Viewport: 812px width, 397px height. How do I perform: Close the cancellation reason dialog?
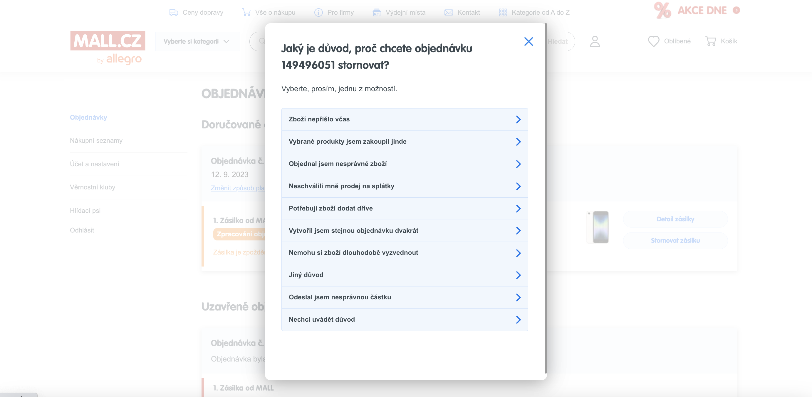coord(528,42)
